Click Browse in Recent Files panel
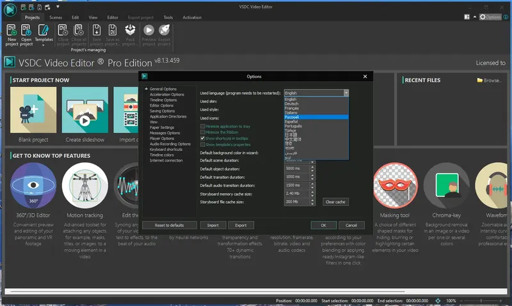The height and width of the screenshot is (306, 512). (489, 80)
